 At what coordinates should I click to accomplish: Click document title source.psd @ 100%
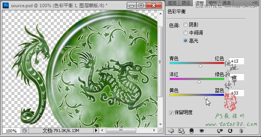pos(31,5)
